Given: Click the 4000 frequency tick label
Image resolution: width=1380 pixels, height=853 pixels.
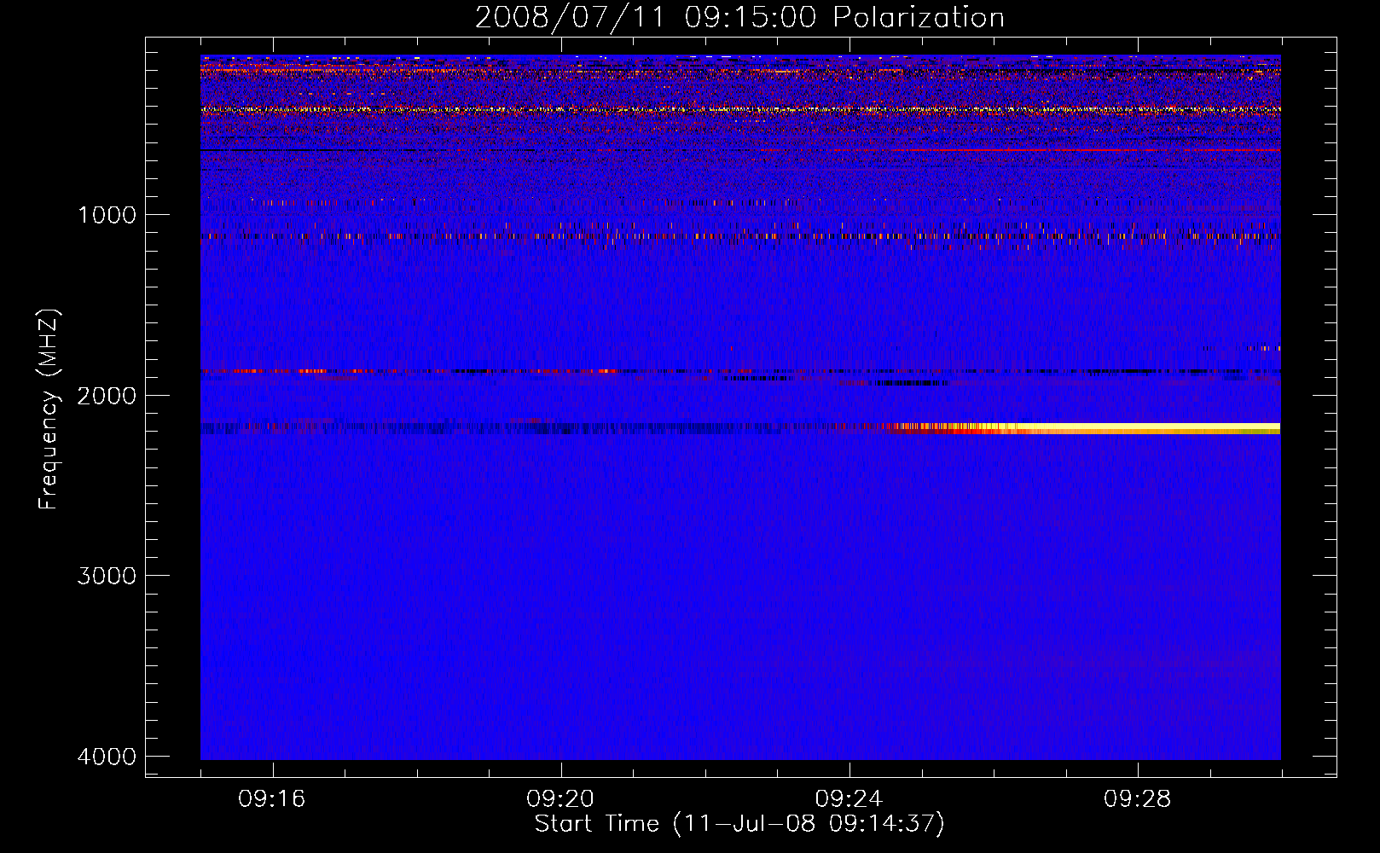Looking at the screenshot, I should (x=107, y=757).
